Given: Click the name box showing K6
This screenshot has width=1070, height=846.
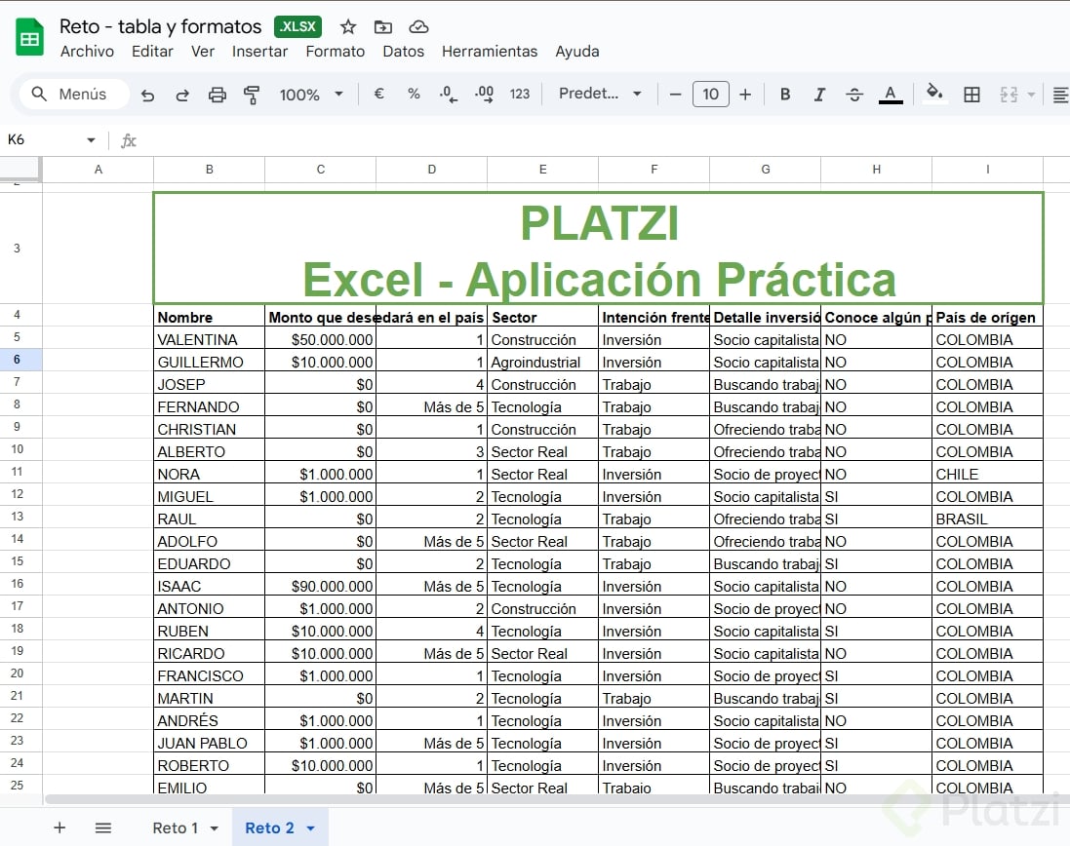Looking at the screenshot, I should click(42, 139).
